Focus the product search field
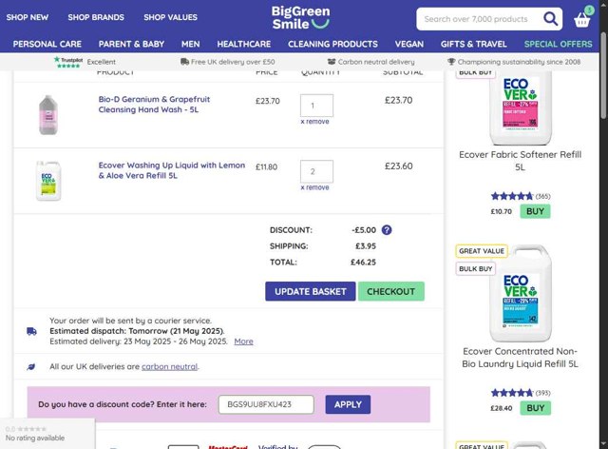 [x=481, y=19]
